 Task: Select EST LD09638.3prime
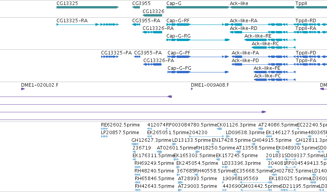[228, 137]
